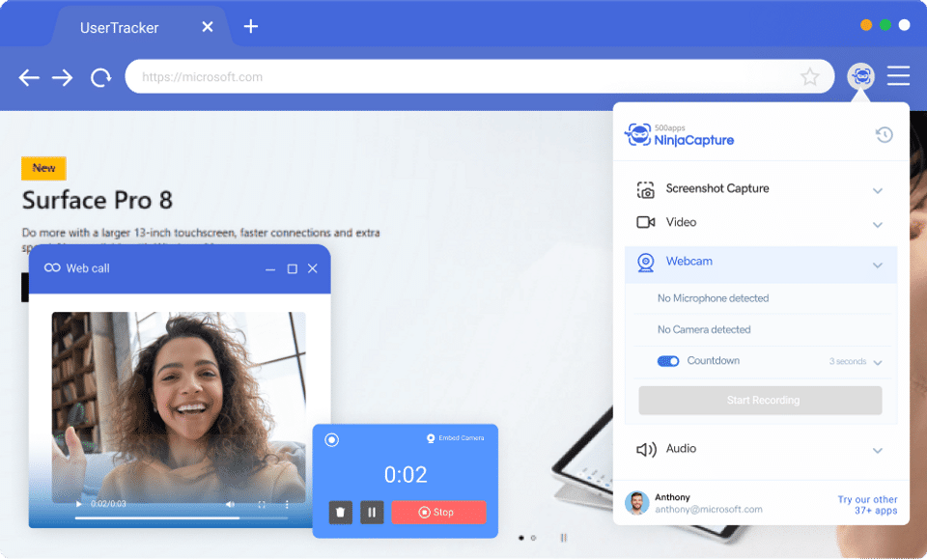Click the Start Recording button

[760, 400]
